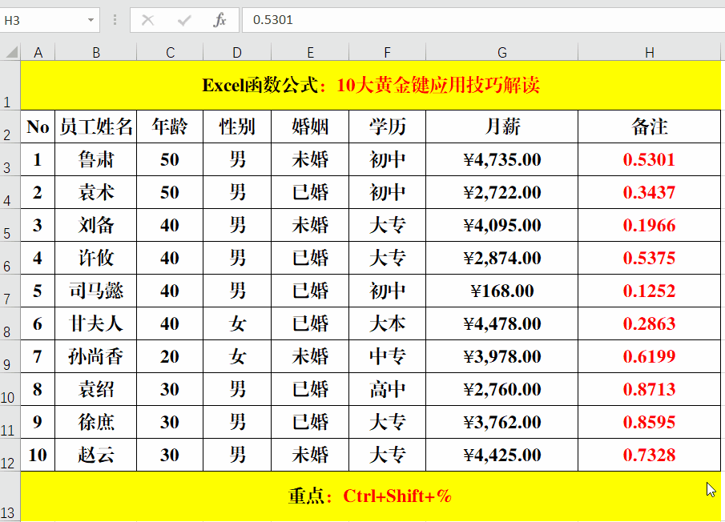Click the Cancel (X) icon in formula bar
This screenshot has width=725, height=522.
click(x=147, y=20)
